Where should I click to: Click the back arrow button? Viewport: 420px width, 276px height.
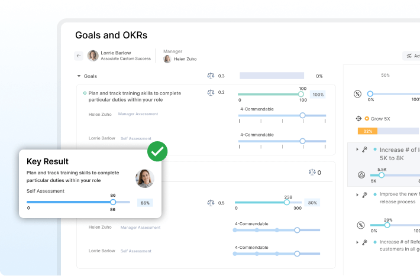(x=79, y=56)
